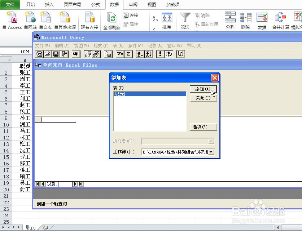This screenshot has width=302, height=231.
Task: Open Criteria (条件) menu in Microsoft Query
Action: [136, 46]
